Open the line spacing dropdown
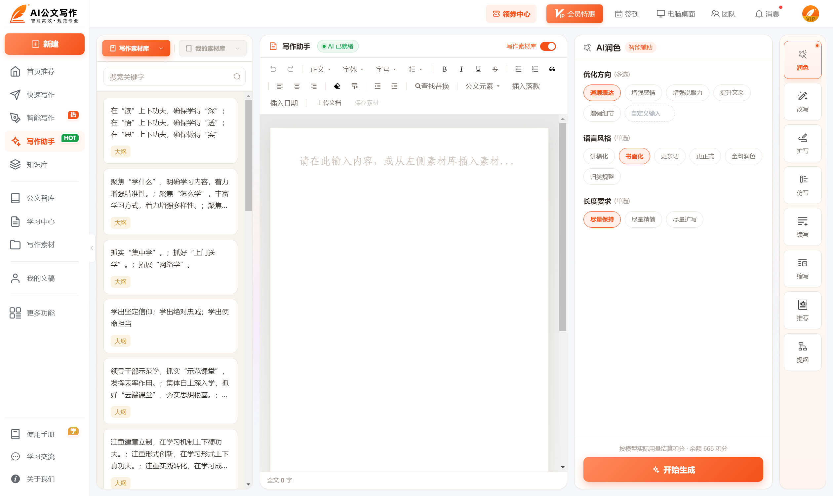The height and width of the screenshot is (496, 833). (416, 69)
